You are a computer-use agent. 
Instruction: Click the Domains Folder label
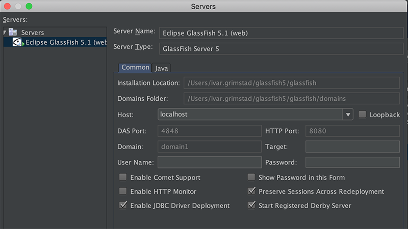click(143, 99)
